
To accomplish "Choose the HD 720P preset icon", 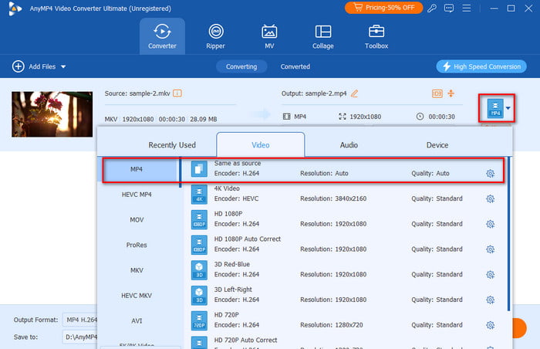I will pos(199,320).
